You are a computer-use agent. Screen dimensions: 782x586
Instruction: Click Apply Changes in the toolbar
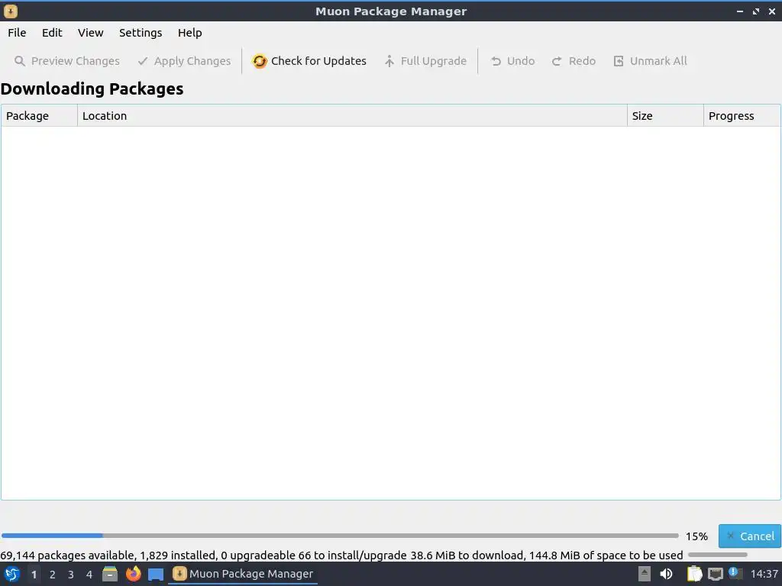click(184, 61)
